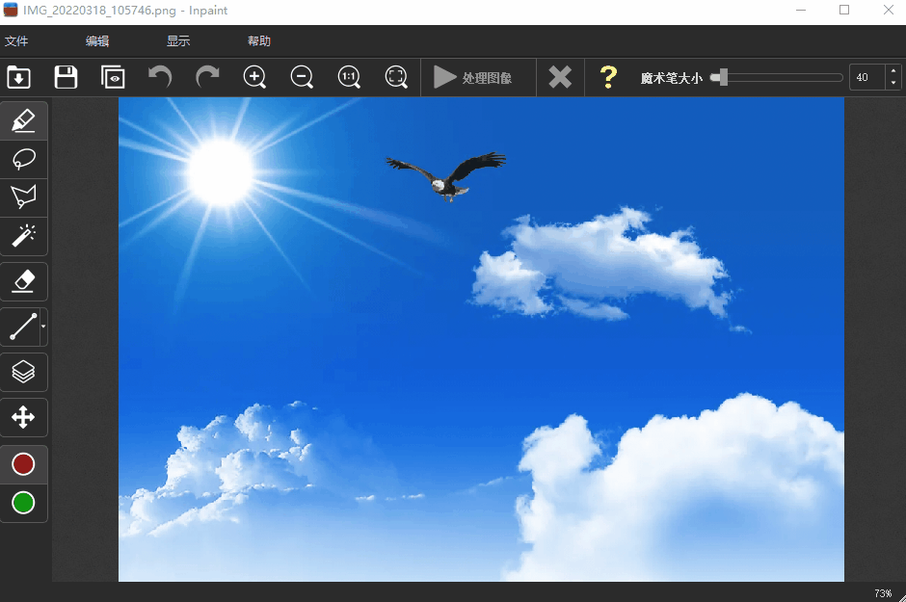Save the image with floppy disk icon
Viewport: 906px width, 602px height.
tap(66, 77)
